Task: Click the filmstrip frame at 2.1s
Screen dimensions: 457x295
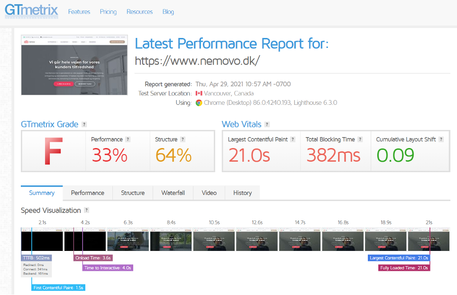Action: (x=42, y=240)
